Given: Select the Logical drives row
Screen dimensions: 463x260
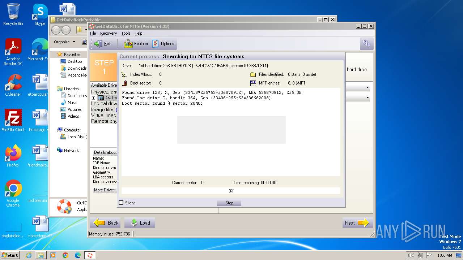Looking at the screenshot, I should tap(104, 103).
